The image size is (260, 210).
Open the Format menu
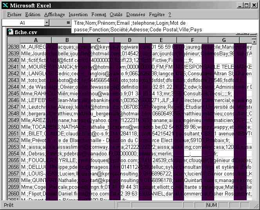pos(99,15)
